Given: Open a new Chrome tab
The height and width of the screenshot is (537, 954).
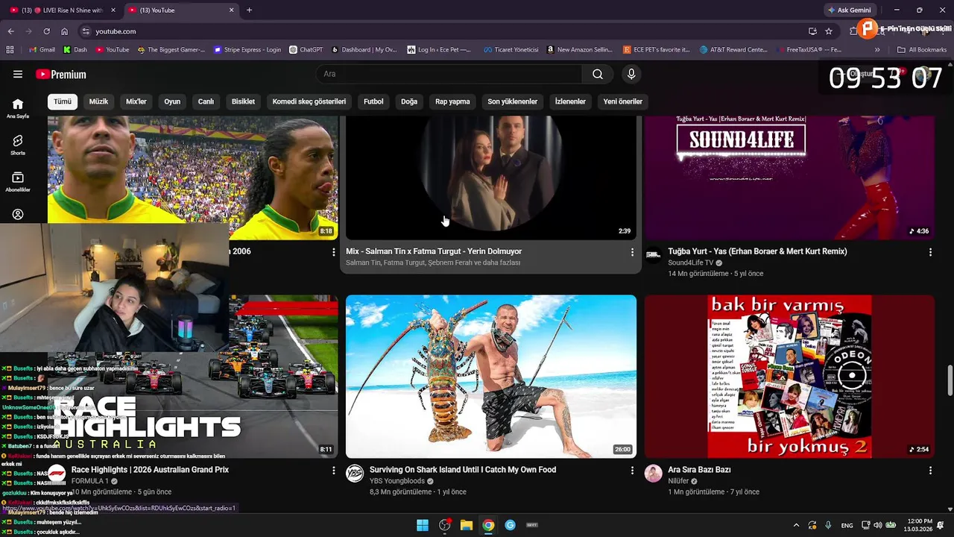Looking at the screenshot, I should (249, 10).
